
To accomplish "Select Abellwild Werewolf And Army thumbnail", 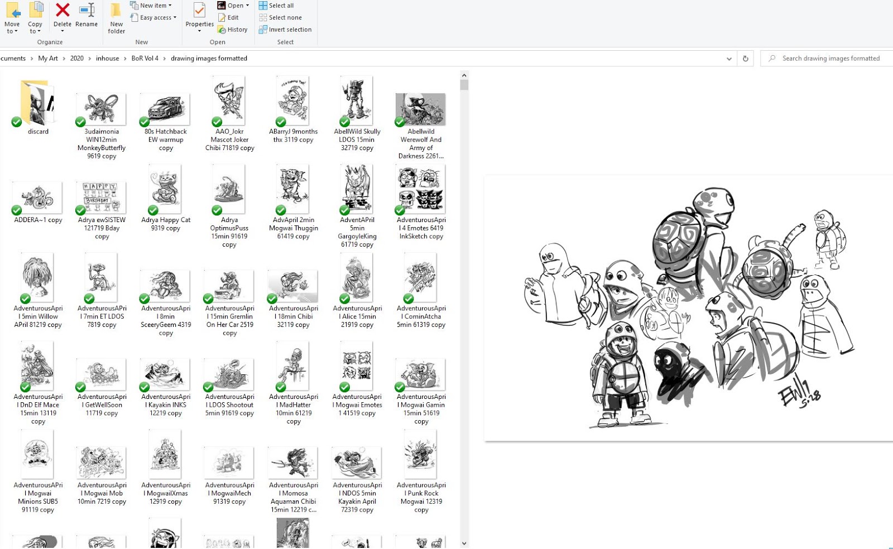I will coord(421,109).
